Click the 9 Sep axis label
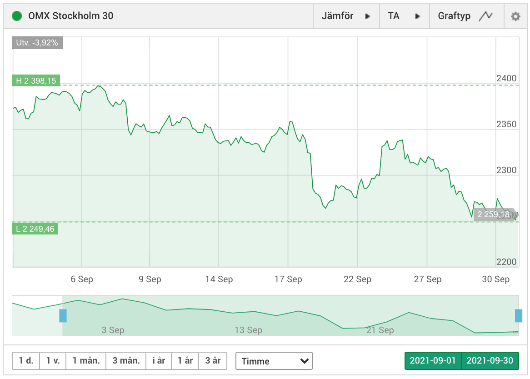This screenshot has height=379, width=530. pos(150,279)
